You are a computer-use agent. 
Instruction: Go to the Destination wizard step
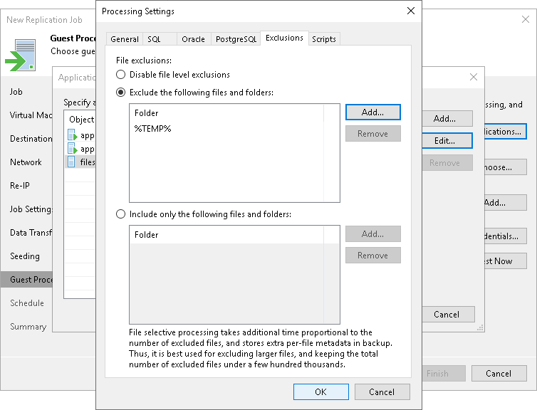tap(31, 139)
